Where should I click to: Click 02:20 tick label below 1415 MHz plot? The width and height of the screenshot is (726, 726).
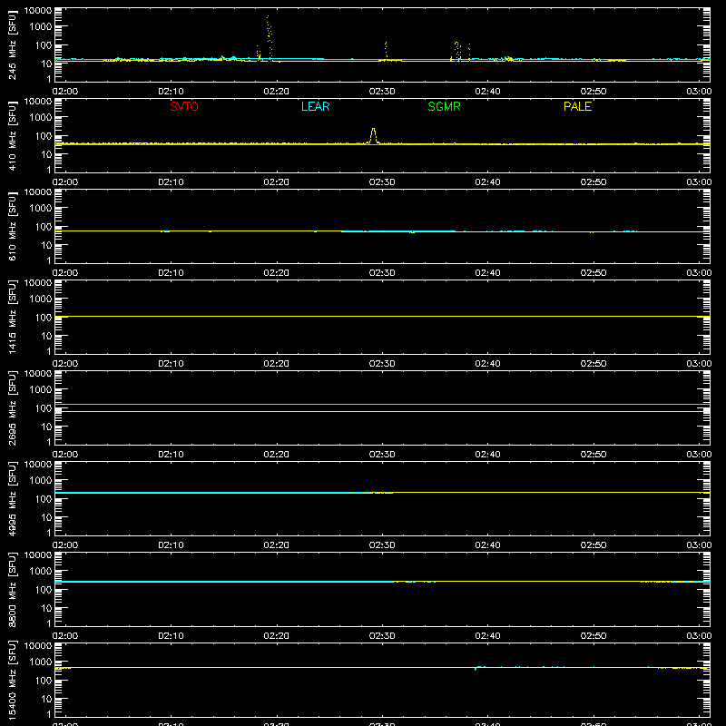(x=277, y=364)
